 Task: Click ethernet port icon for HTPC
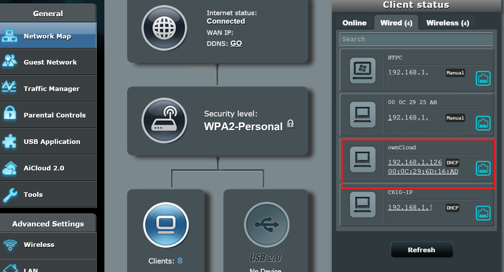[x=483, y=78]
